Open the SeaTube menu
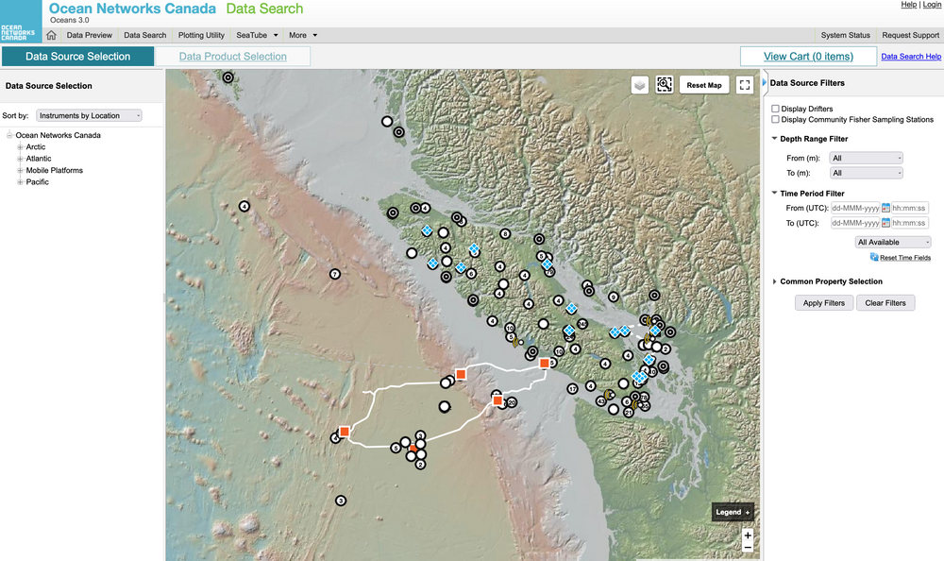 point(257,35)
